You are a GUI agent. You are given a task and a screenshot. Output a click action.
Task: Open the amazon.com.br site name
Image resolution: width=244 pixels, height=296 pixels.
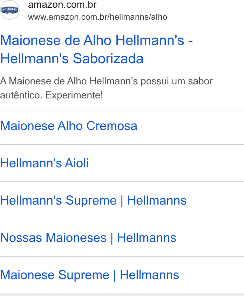(x=62, y=5)
